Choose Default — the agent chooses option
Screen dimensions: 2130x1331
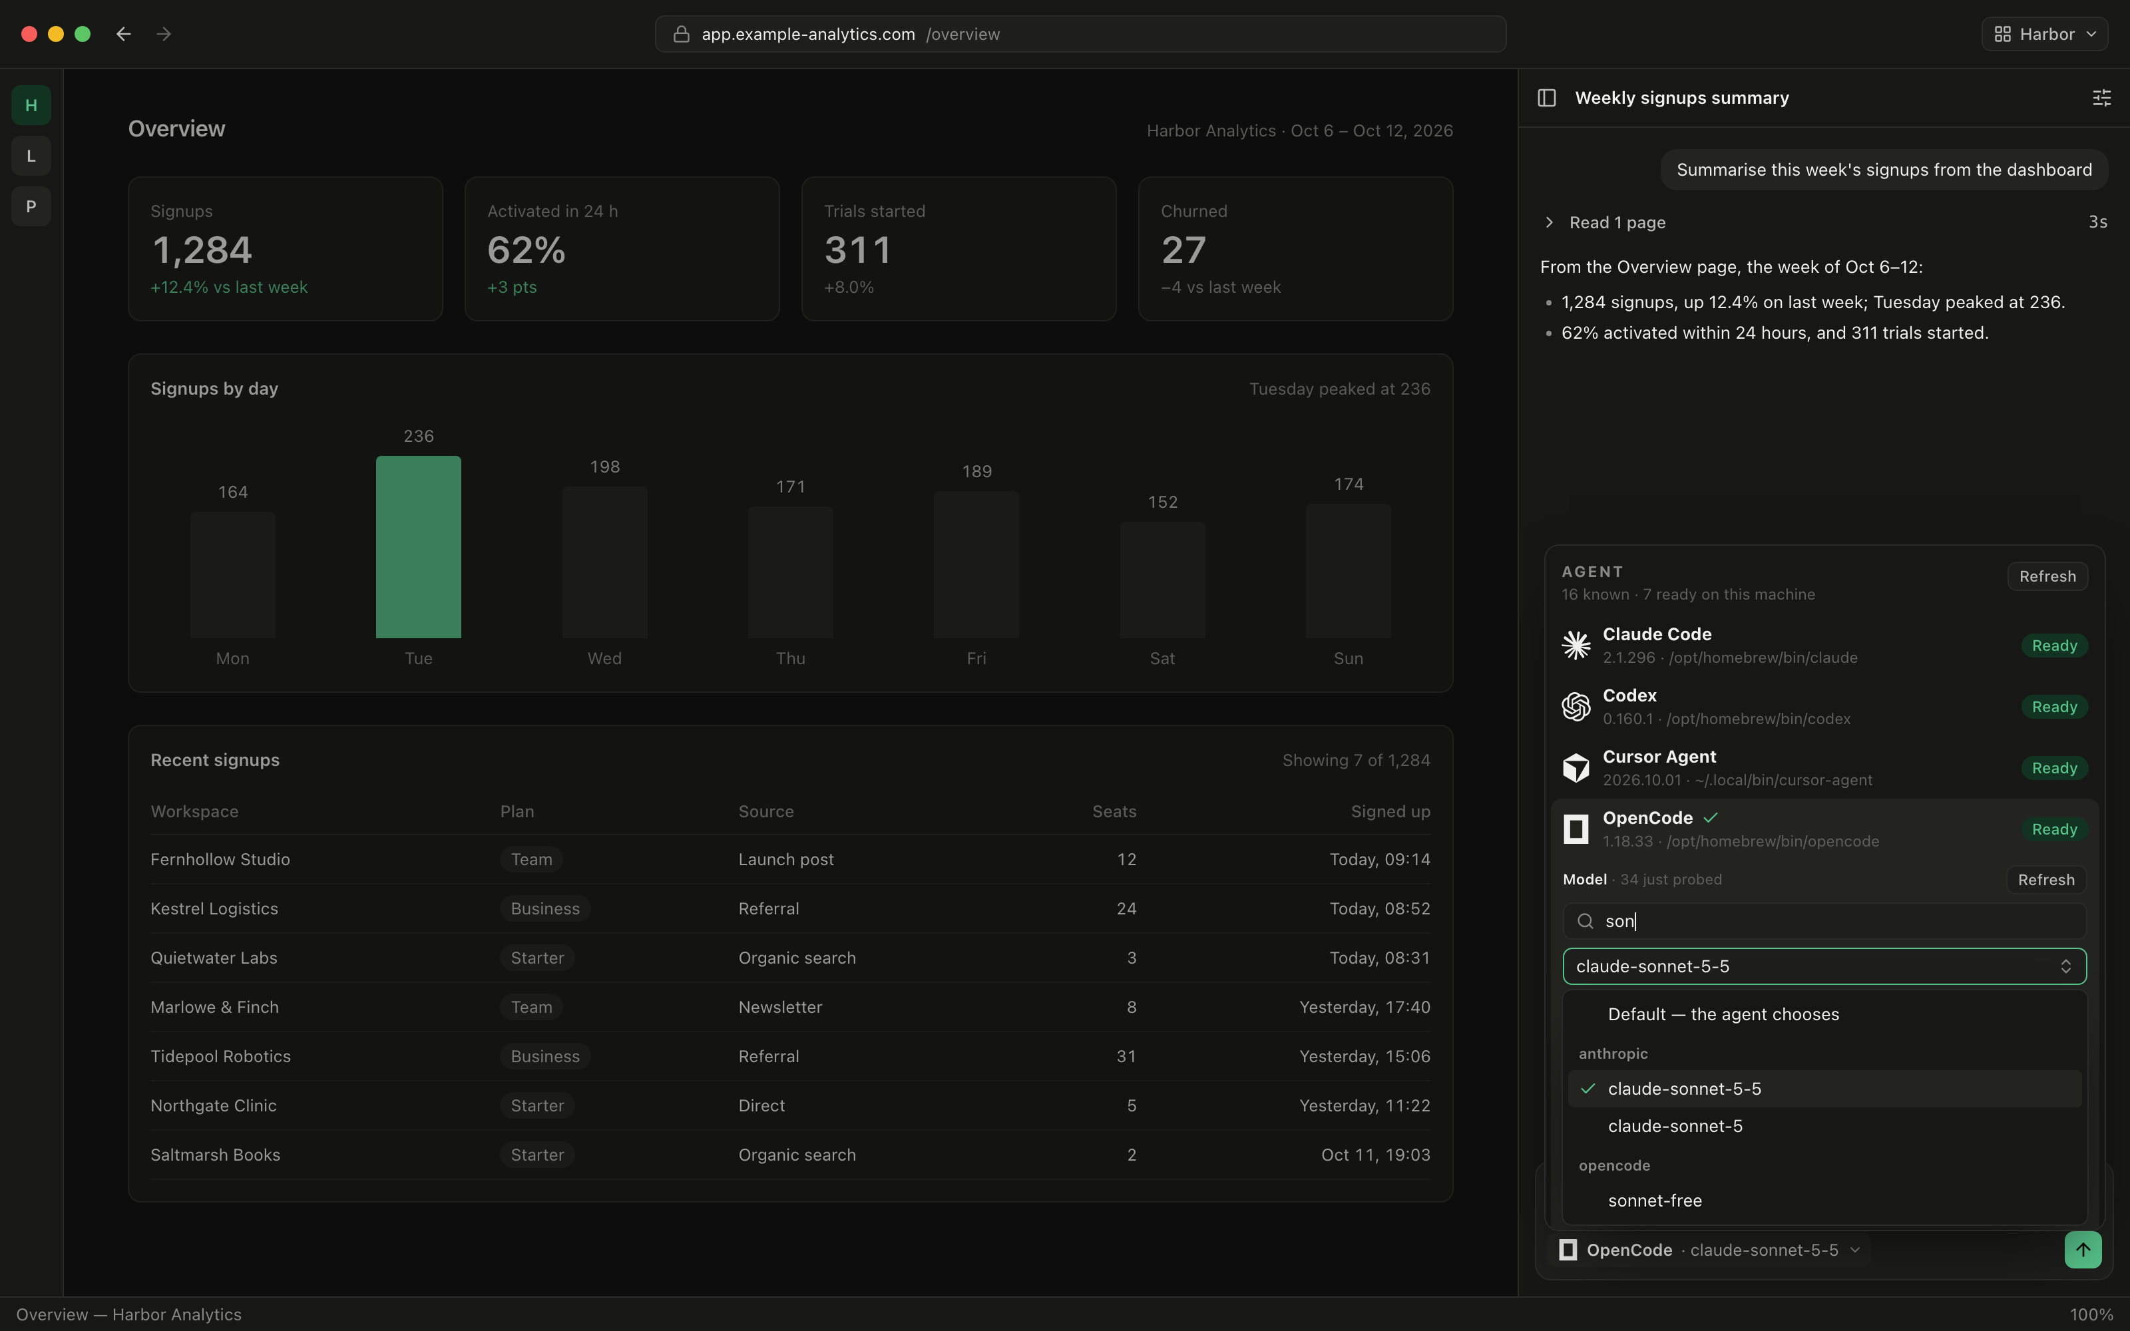pos(1824,1014)
